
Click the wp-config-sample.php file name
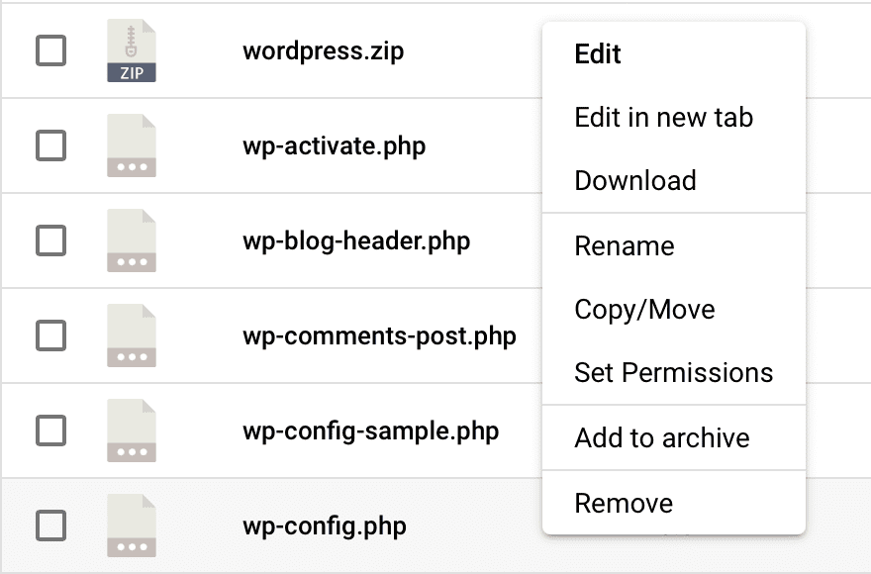pyautogui.click(x=372, y=430)
